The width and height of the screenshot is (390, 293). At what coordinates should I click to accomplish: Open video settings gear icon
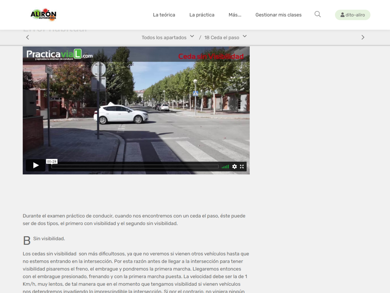coord(234,166)
